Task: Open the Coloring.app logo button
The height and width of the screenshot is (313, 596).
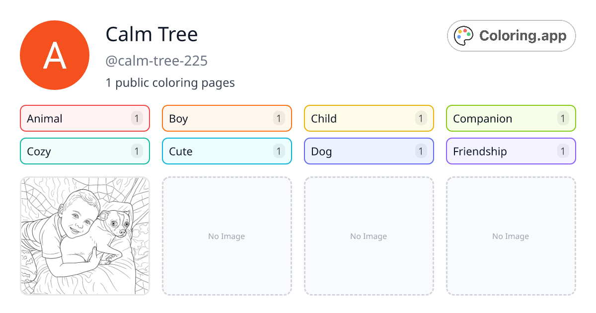Action: 511,36
